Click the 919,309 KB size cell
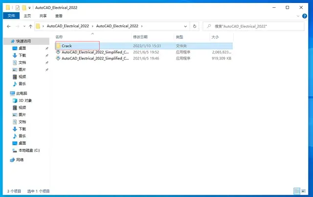 (x=222, y=59)
